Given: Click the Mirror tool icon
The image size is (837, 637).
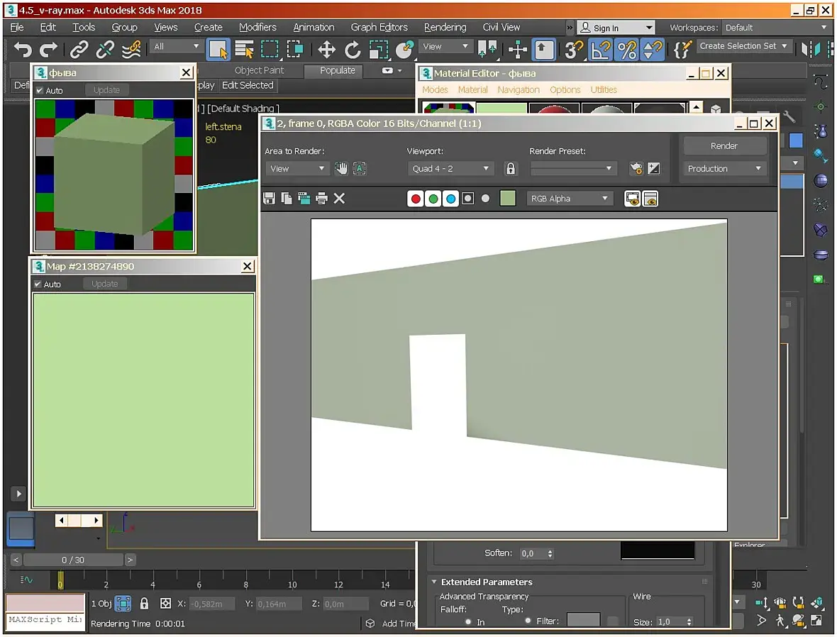Looking at the screenshot, I should (811, 50).
